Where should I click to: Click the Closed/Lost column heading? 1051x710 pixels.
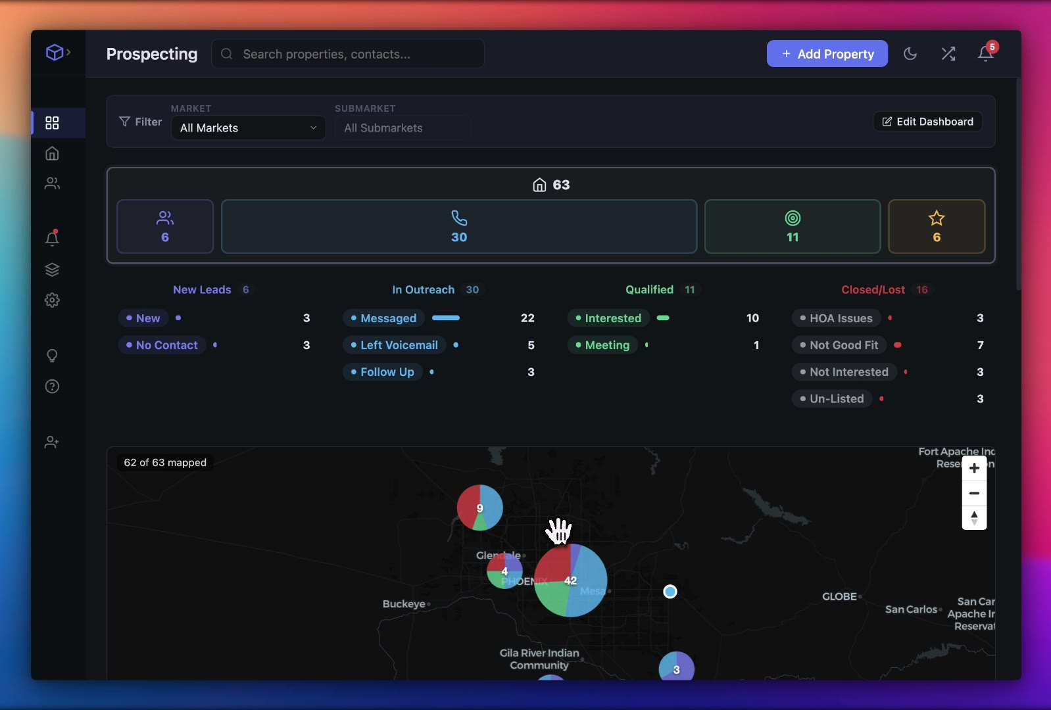click(873, 289)
